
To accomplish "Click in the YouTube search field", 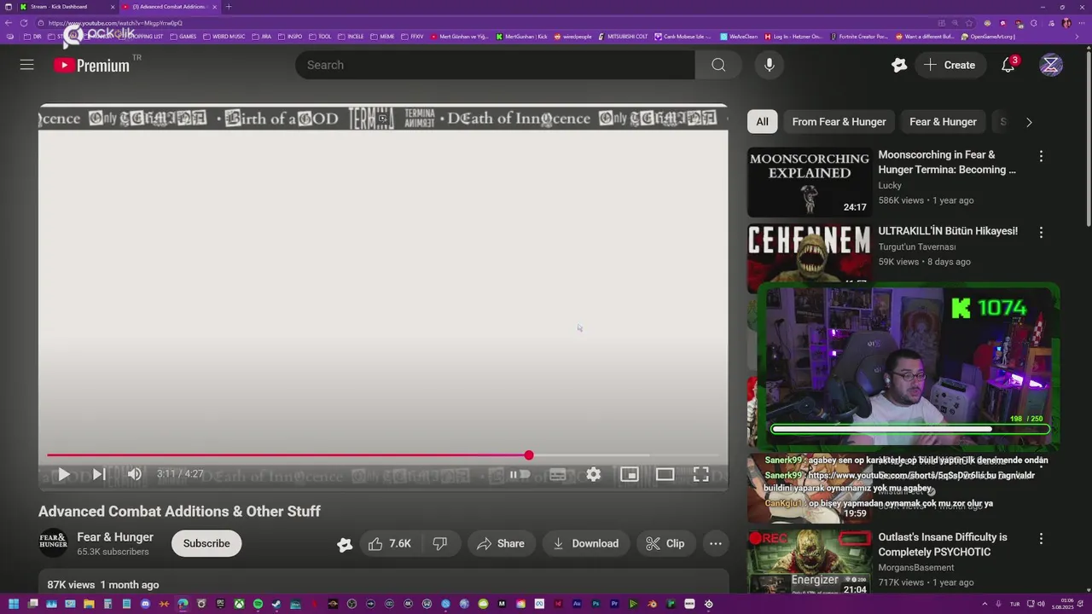I will (495, 65).
